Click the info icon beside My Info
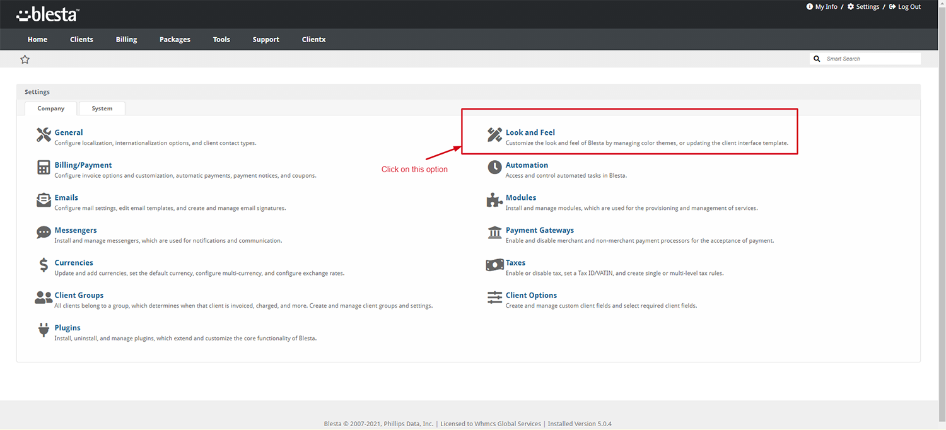The image size is (946, 430). (x=810, y=7)
